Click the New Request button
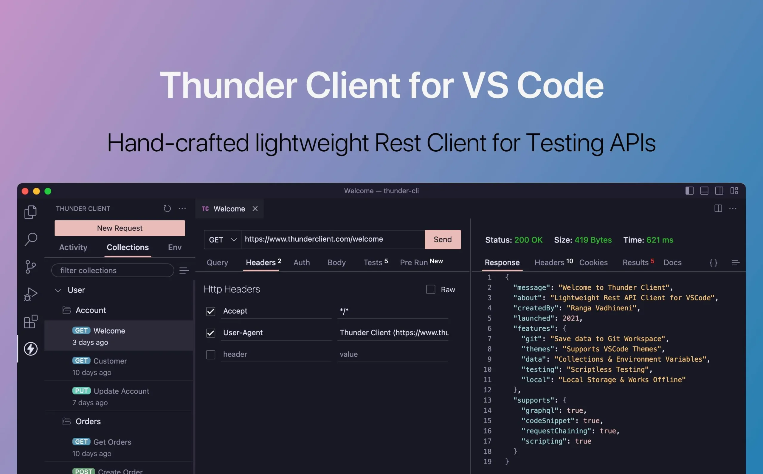The width and height of the screenshot is (763, 474). coord(120,228)
